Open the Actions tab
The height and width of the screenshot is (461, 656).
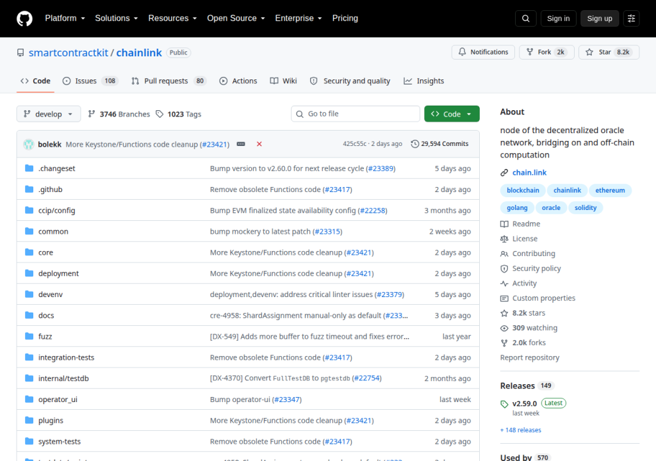pyautogui.click(x=238, y=81)
